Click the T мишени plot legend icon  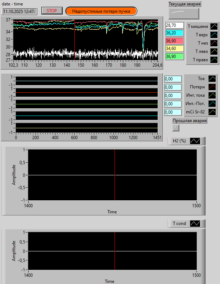[214, 26]
